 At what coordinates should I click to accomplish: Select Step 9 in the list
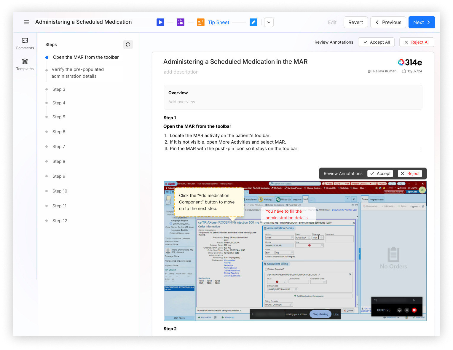pyautogui.click(x=59, y=176)
